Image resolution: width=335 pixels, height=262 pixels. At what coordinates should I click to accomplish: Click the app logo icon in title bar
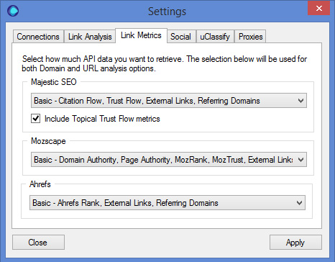pyautogui.click(x=13, y=11)
